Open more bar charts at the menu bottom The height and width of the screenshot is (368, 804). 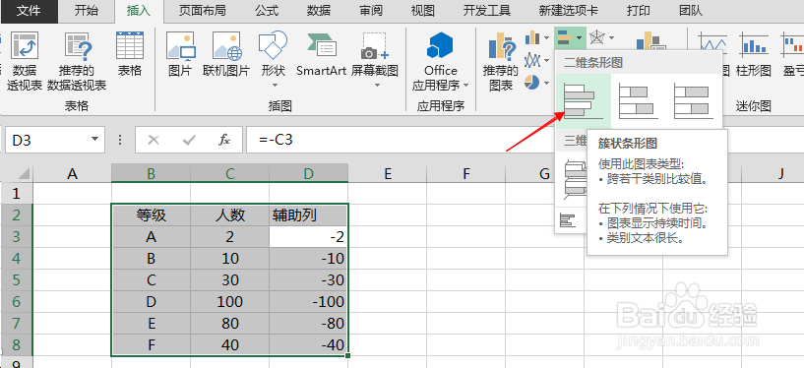pos(568,221)
